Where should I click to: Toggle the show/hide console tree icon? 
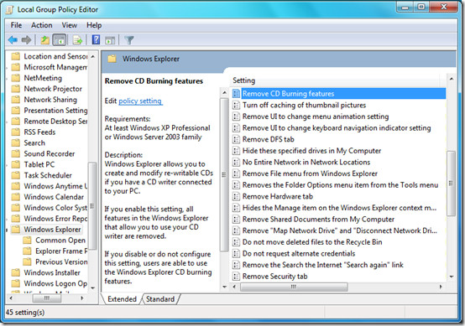pyautogui.click(x=60, y=39)
